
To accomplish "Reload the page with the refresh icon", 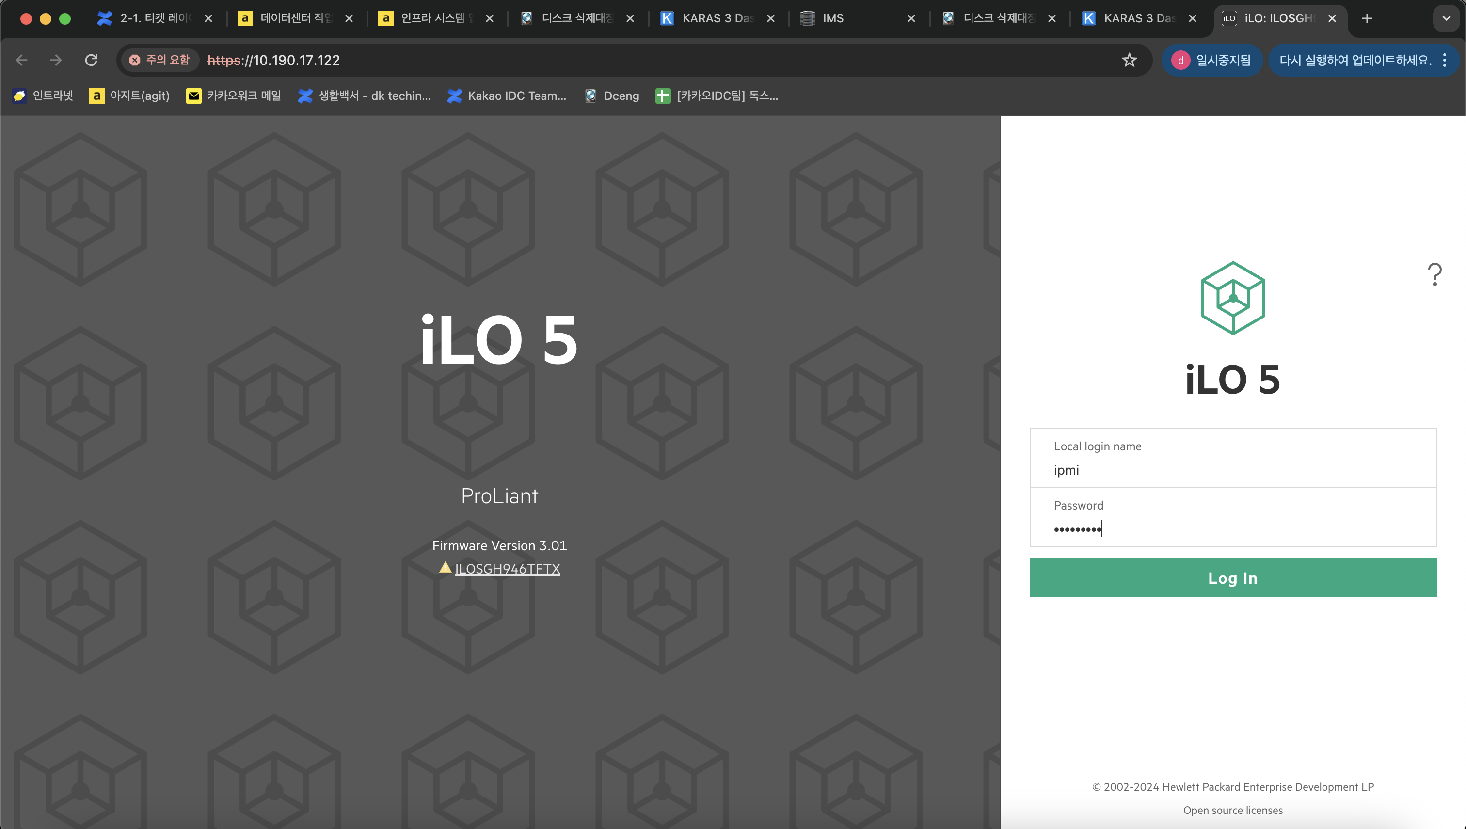I will pyautogui.click(x=91, y=60).
